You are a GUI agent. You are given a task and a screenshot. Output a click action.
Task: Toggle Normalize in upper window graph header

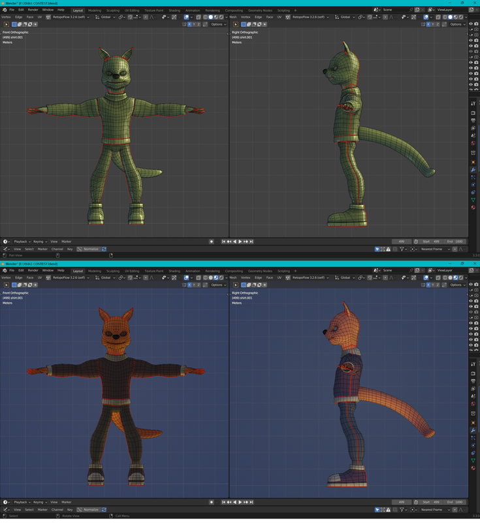[x=88, y=249]
